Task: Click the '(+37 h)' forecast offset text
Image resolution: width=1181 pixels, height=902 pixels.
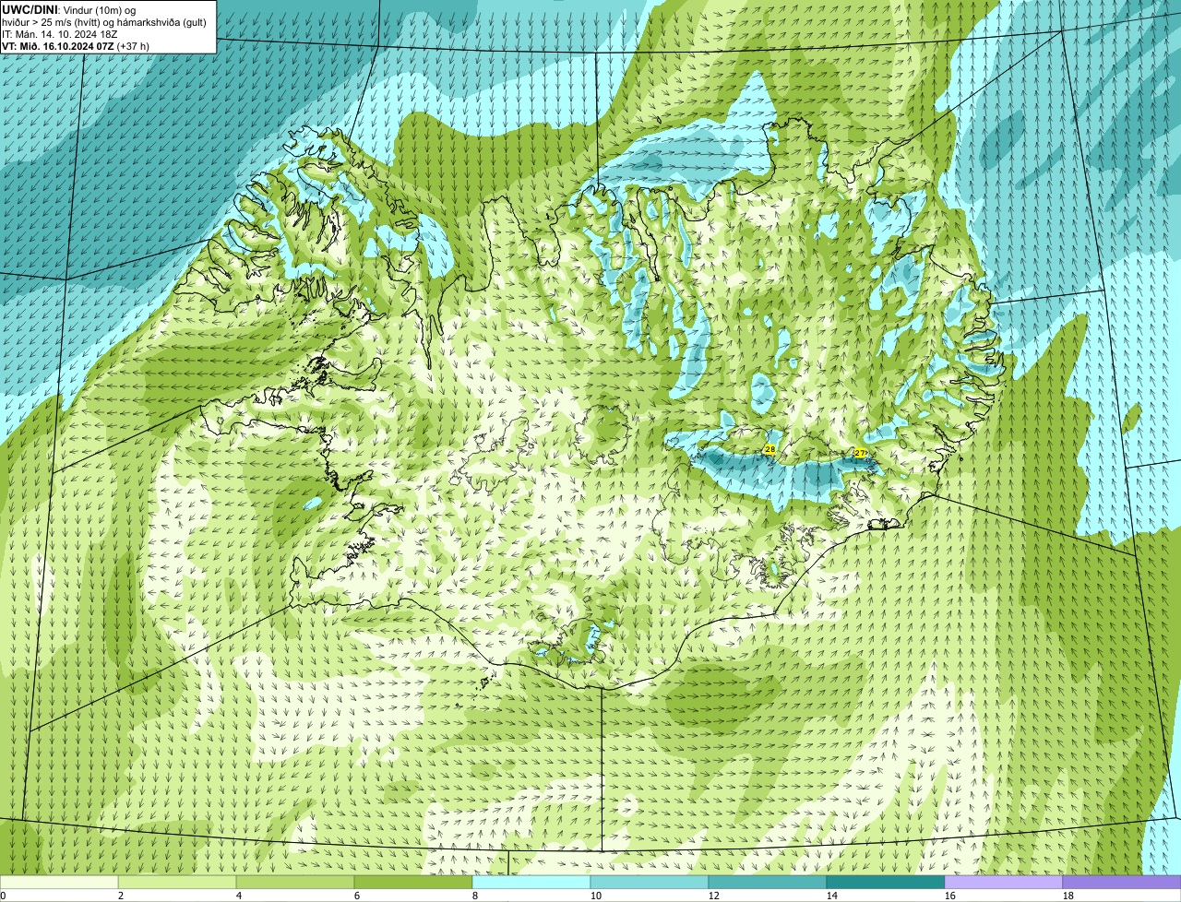Action: [133, 46]
